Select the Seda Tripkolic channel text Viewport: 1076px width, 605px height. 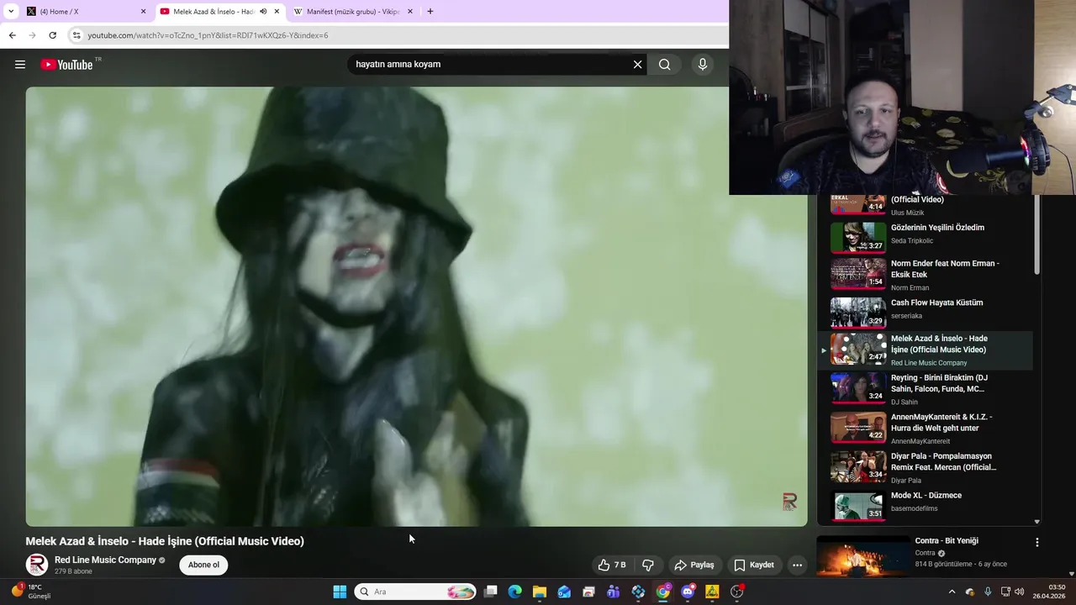coord(912,241)
